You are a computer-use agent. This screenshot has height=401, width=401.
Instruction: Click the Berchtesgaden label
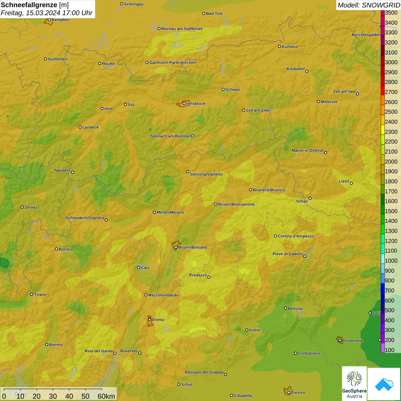[x=366, y=35]
